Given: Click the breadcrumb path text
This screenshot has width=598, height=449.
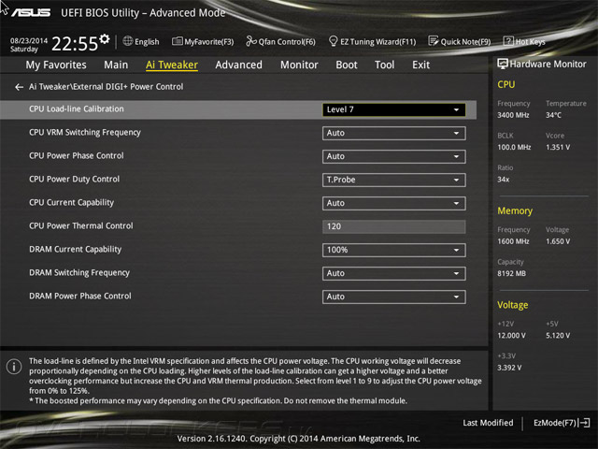Looking at the screenshot, I should [106, 87].
